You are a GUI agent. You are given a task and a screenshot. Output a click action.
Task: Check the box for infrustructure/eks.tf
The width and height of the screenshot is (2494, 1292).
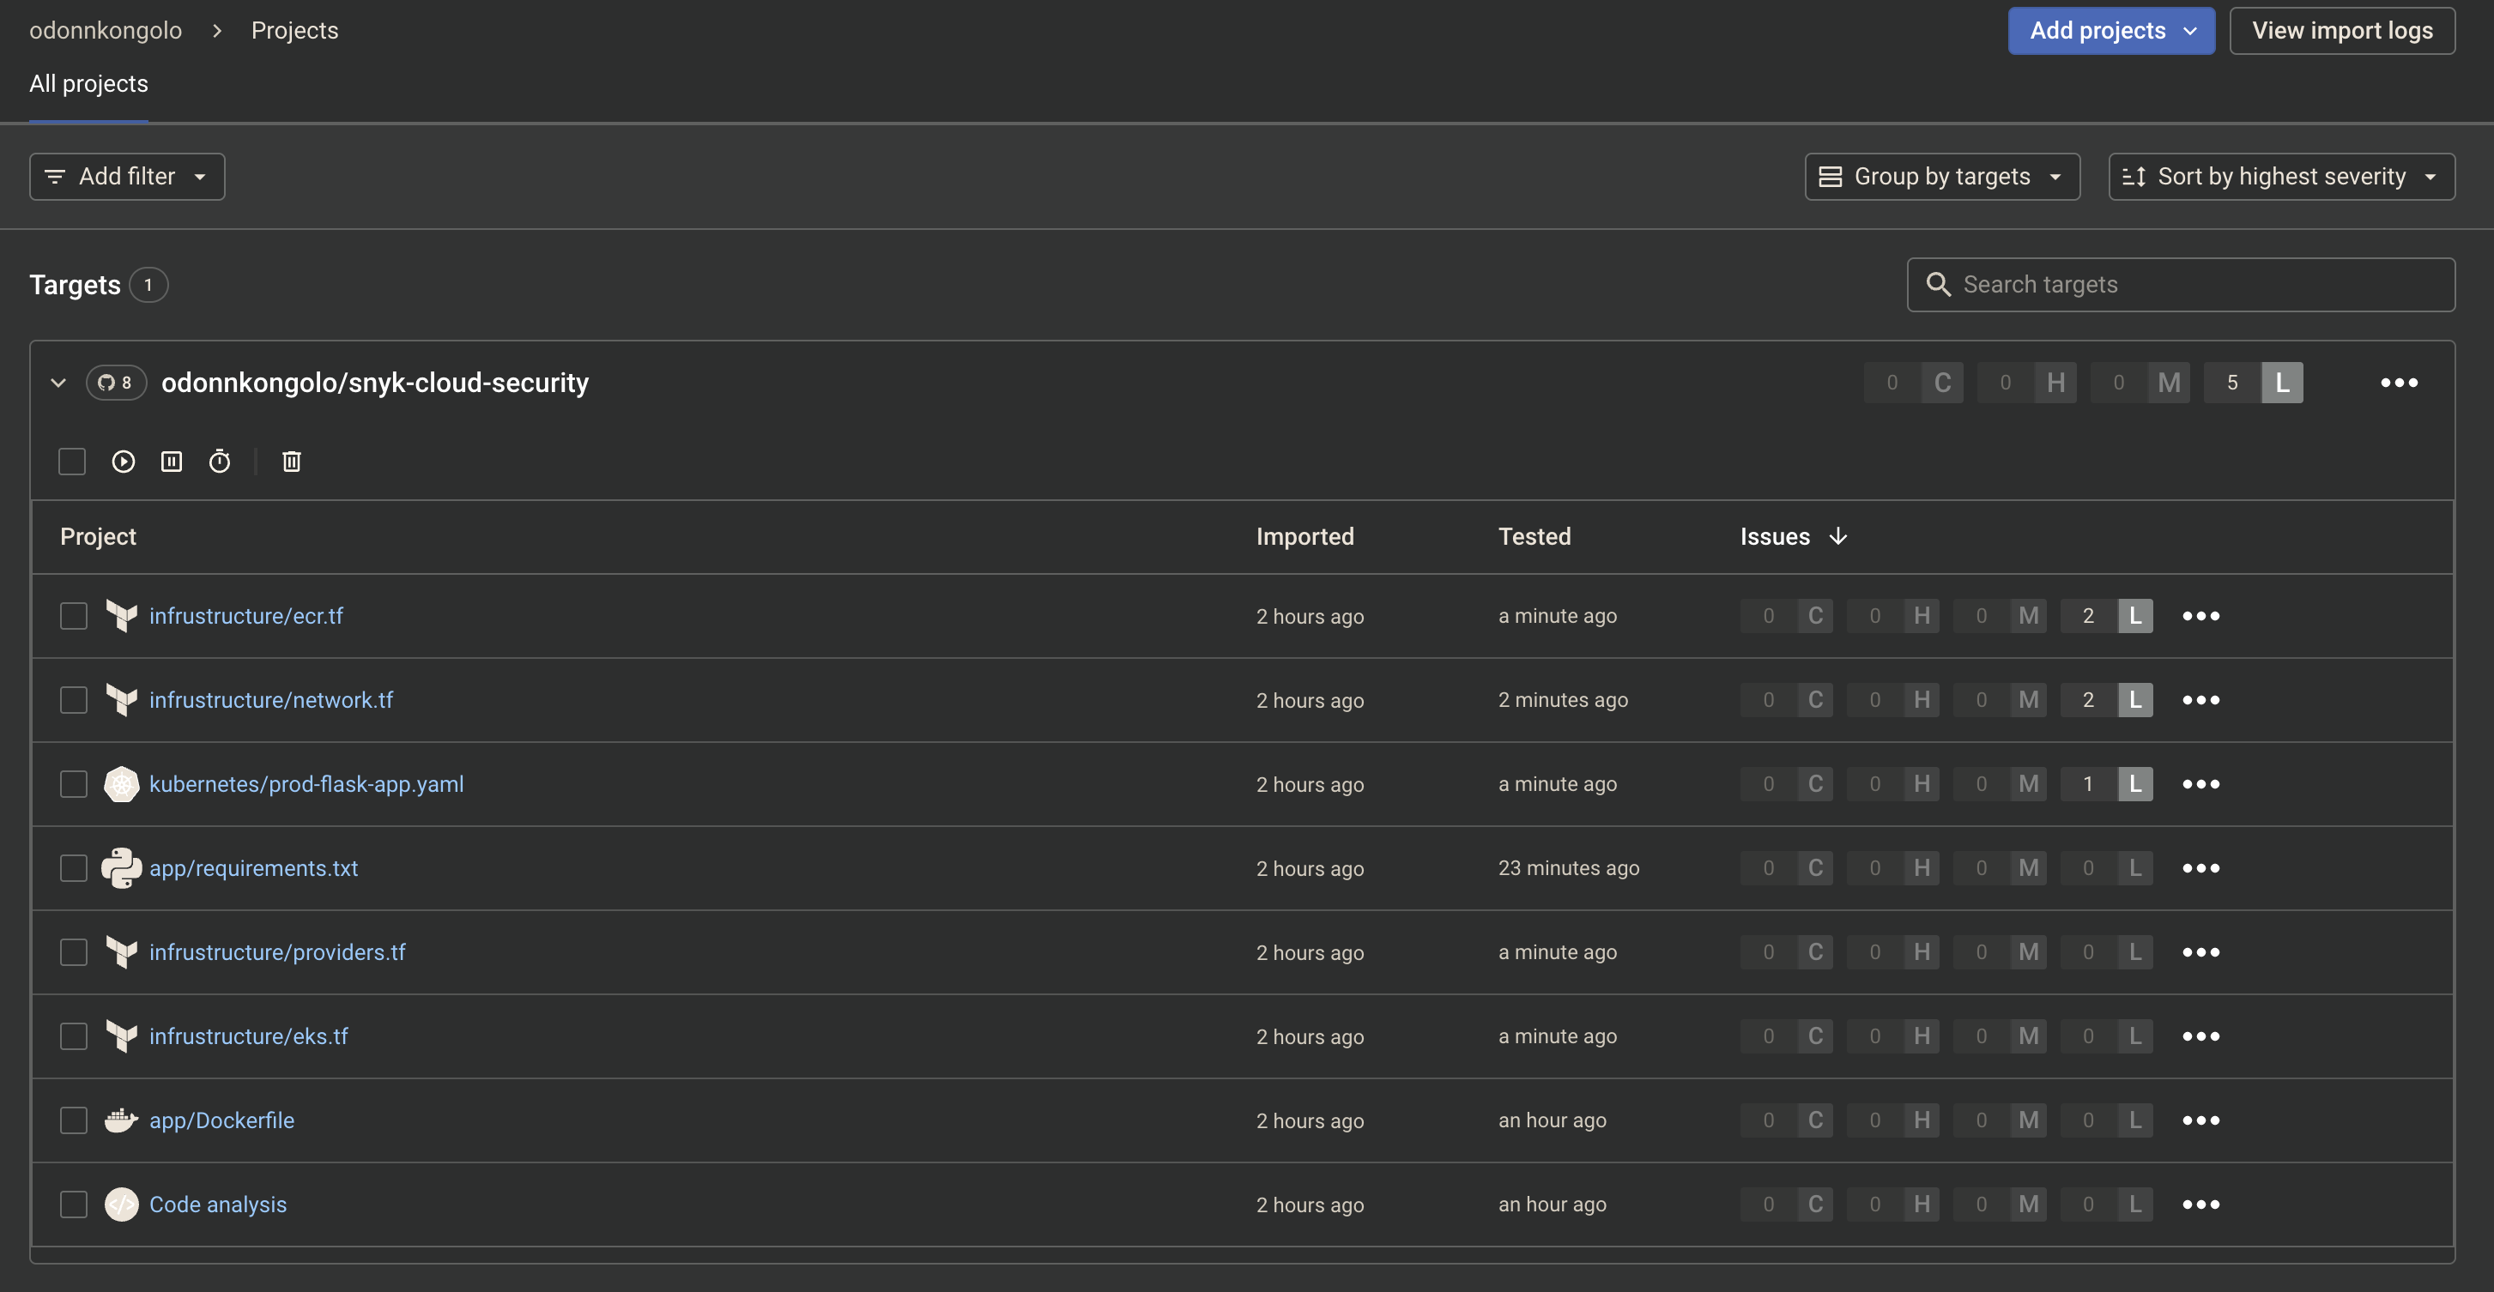pos(74,1036)
